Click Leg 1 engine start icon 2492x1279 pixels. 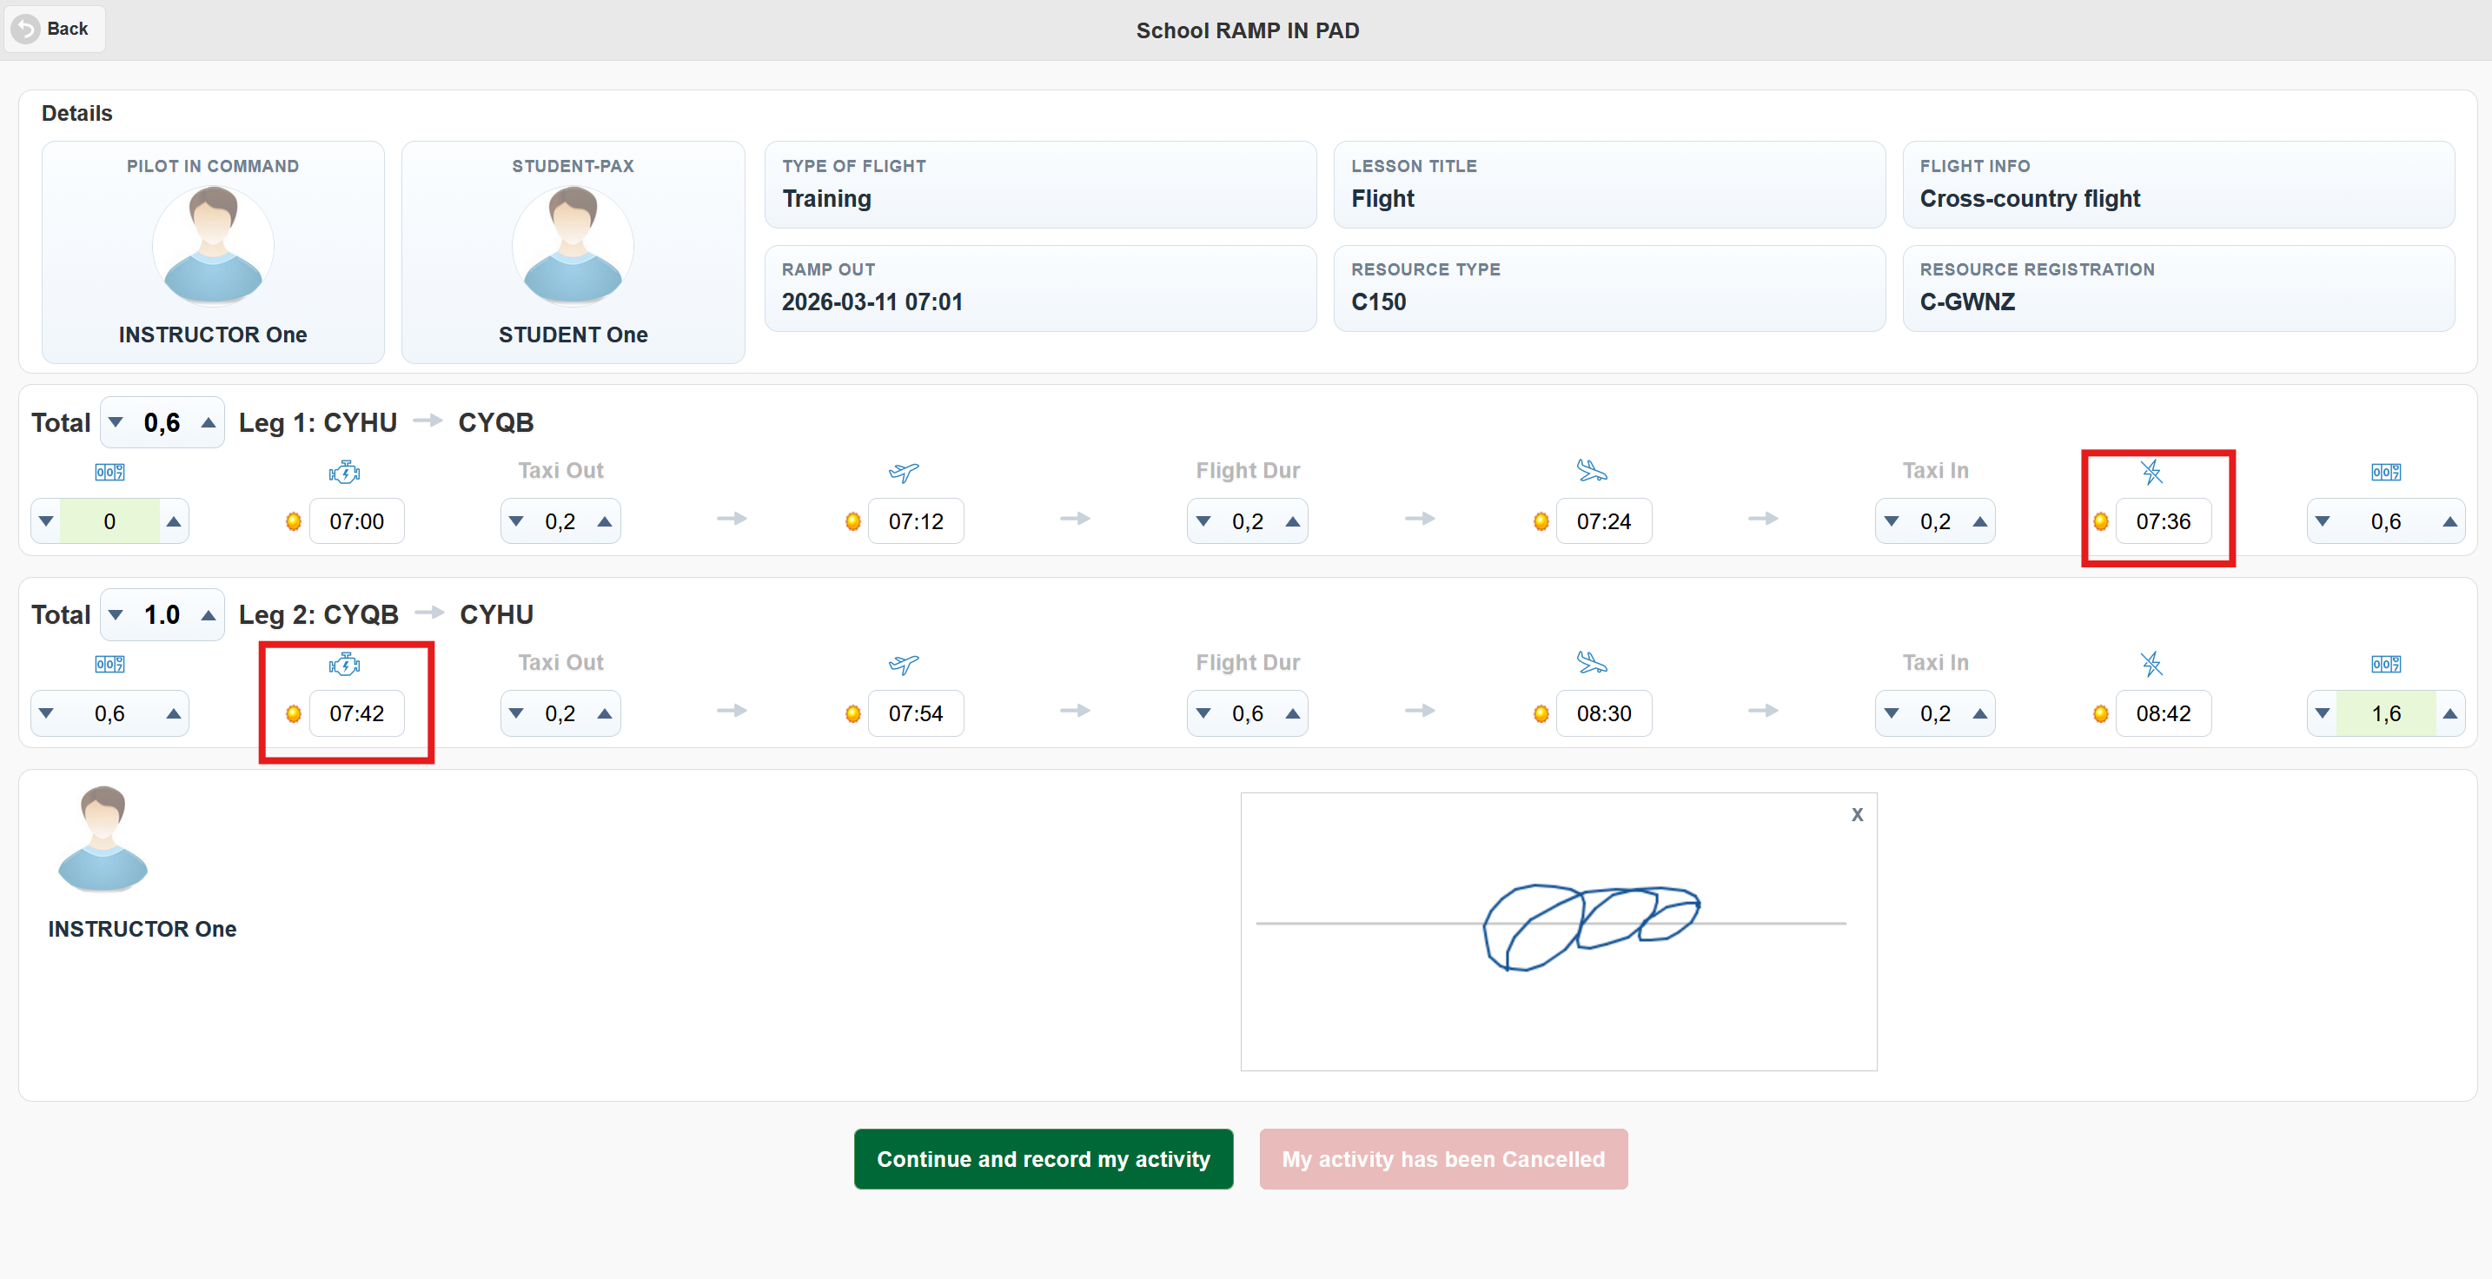click(x=343, y=472)
